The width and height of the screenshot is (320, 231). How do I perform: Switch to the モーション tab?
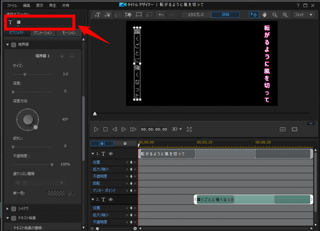coord(69,33)
